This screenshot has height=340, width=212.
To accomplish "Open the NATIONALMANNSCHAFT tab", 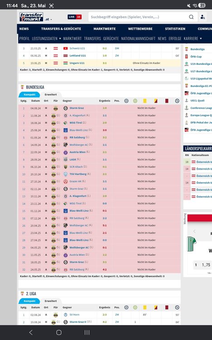I will (138, 39).
